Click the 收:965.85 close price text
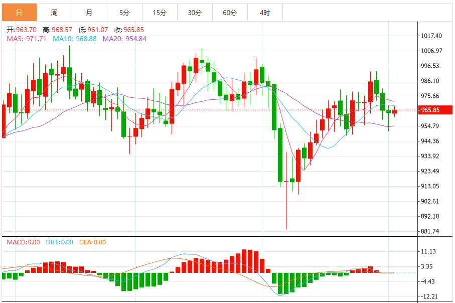Image resolution: width=455 pixels, height=303 pixels. [x=129, y=30]
